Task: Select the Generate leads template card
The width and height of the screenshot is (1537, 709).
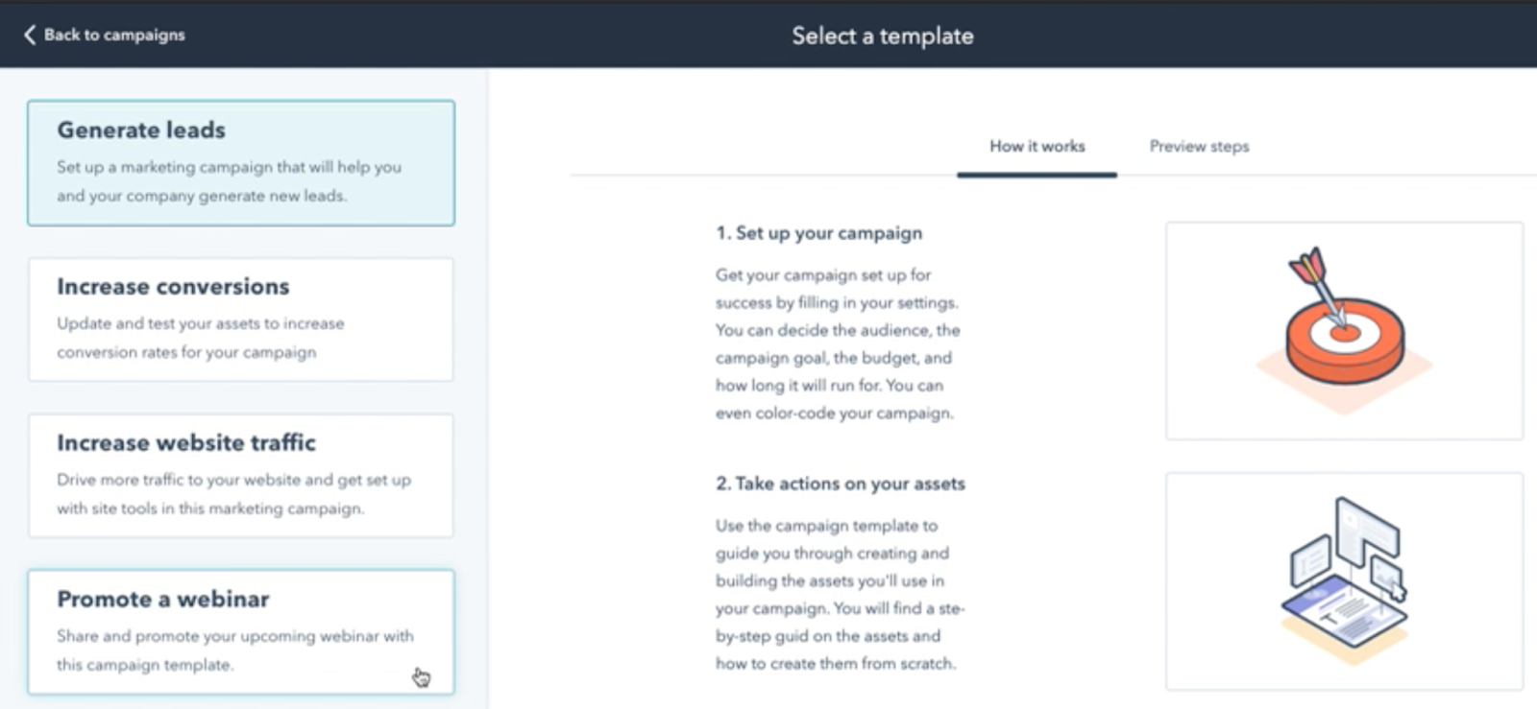Action: pos(241,163)
